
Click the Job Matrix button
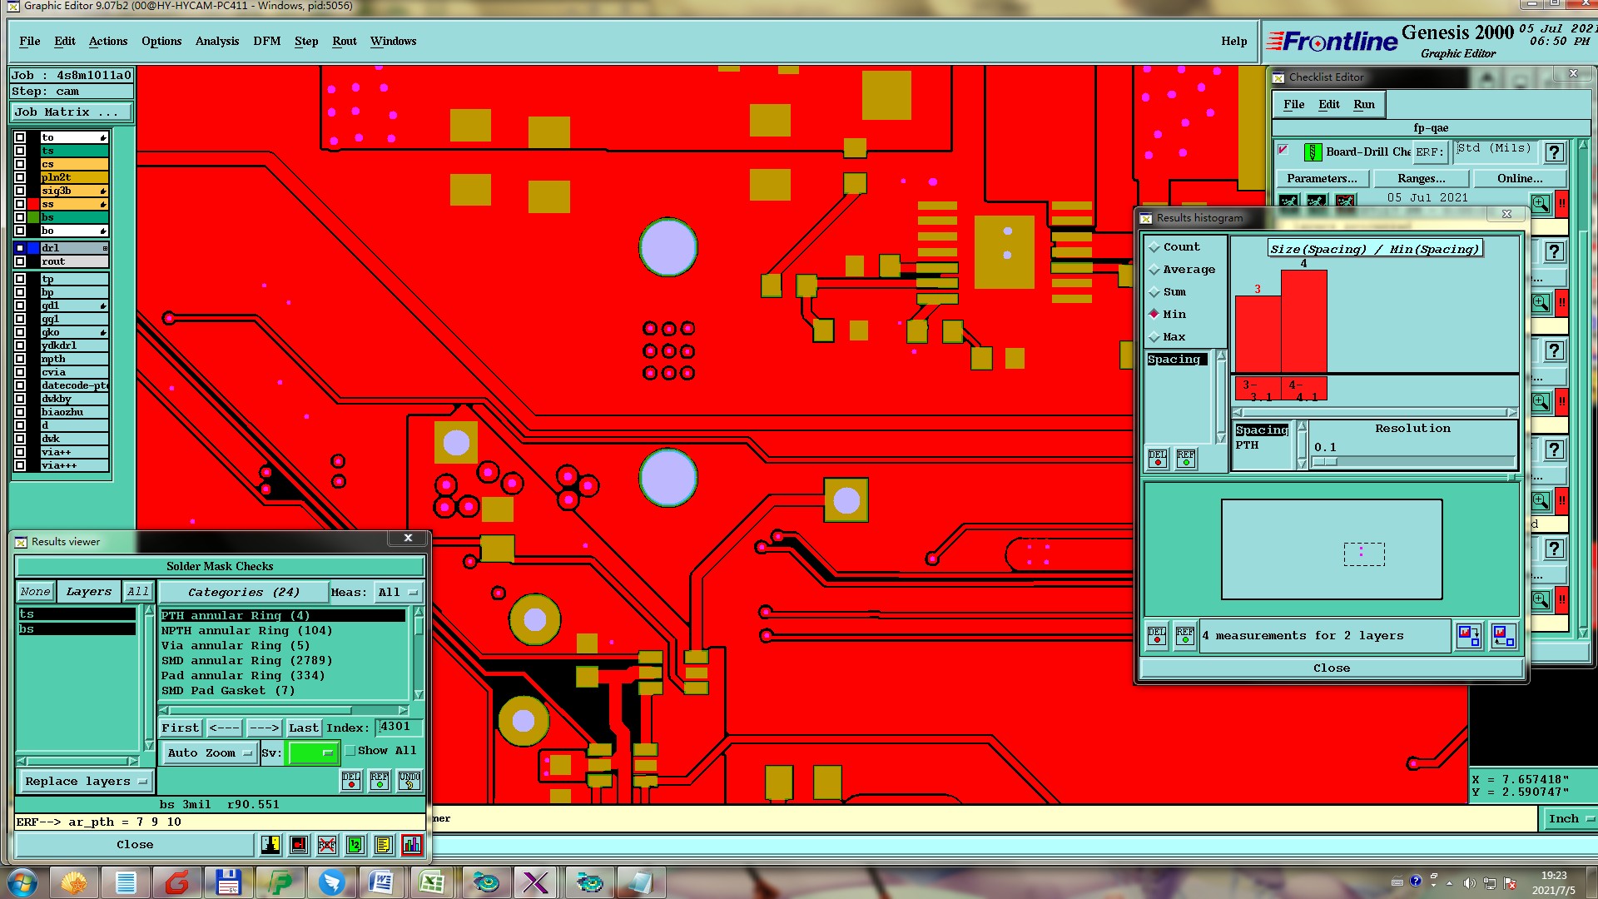(71, 112)
